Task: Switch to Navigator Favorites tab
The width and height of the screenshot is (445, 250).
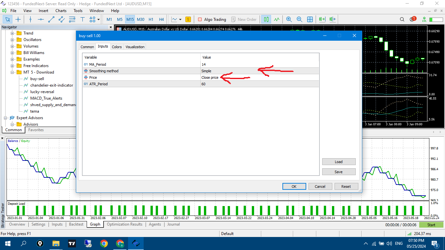Action: click(x=36, y=130)
